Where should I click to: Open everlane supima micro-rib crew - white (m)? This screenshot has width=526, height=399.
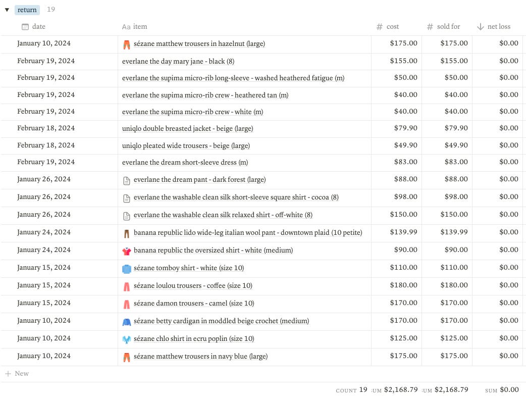click(x=192, y=112)
